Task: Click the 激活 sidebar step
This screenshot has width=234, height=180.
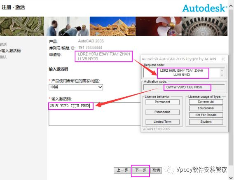Action: click(3, 44)
